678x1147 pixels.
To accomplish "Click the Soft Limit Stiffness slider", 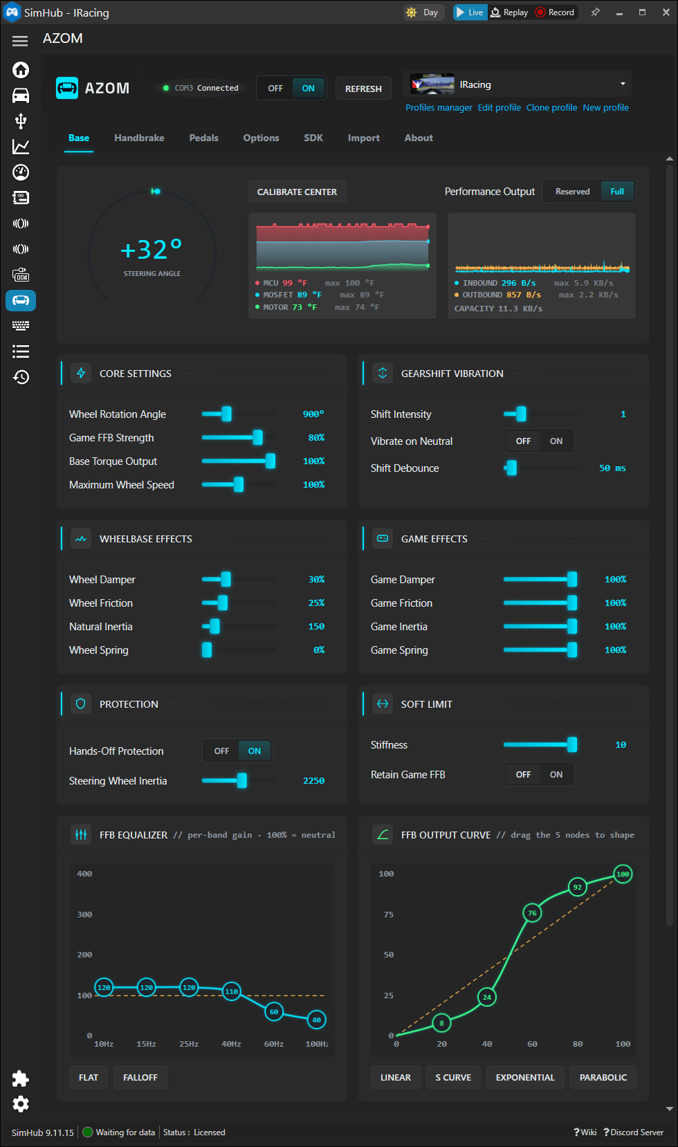I will pos(540,744).
